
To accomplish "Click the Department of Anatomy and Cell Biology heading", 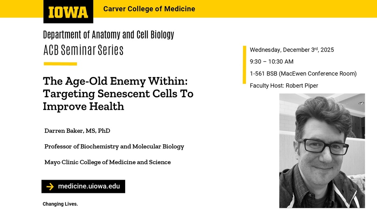I will click(x=108, y=35).
